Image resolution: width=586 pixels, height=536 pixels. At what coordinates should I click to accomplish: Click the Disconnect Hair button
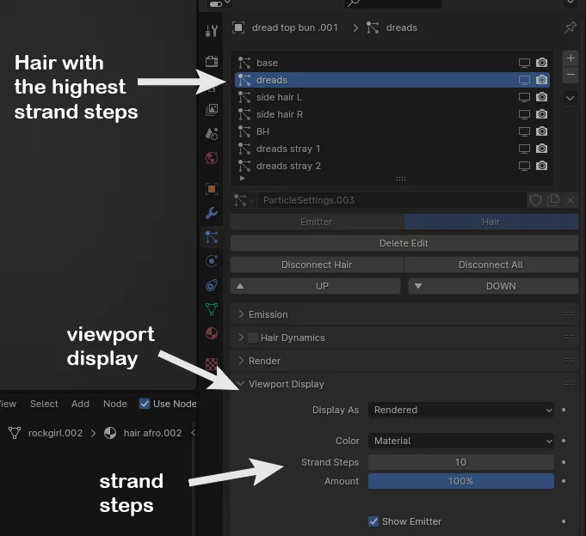317,265
